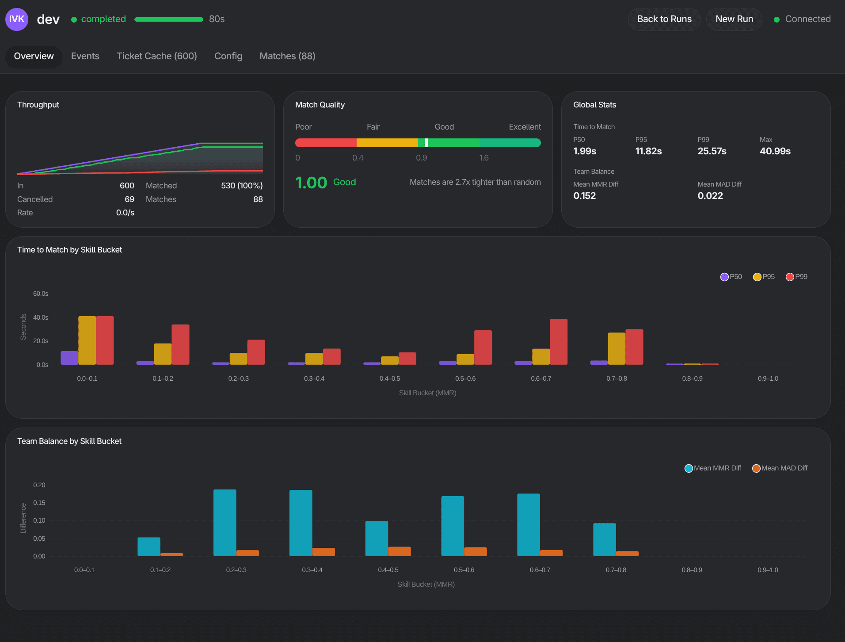Toggle the P99 legend marker
Screen dimensions: 845x642
(790, 277)
